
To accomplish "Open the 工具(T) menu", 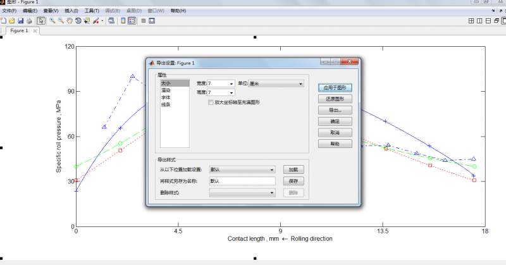I will point(92,11).
